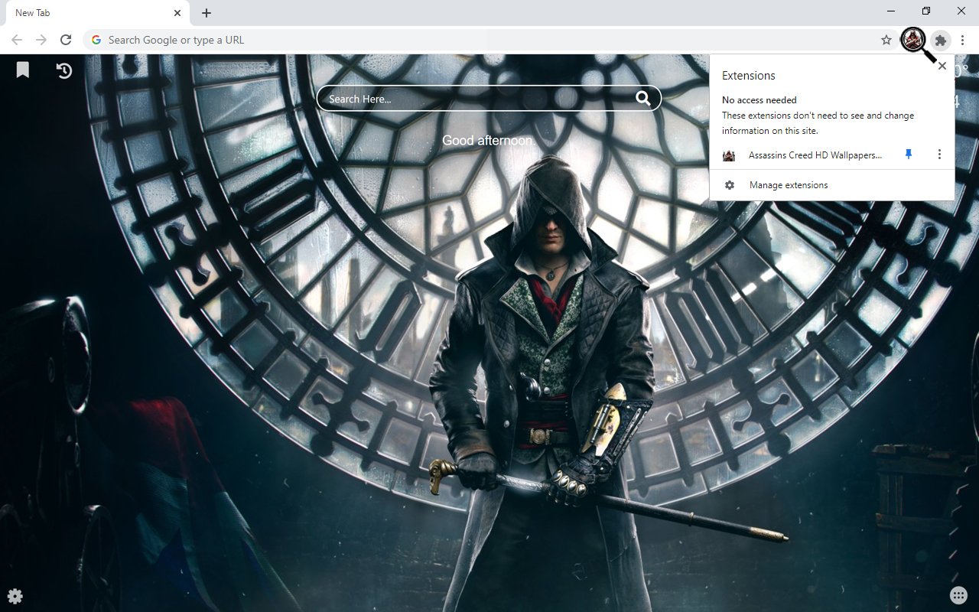Close the Extensions popup

942,66
